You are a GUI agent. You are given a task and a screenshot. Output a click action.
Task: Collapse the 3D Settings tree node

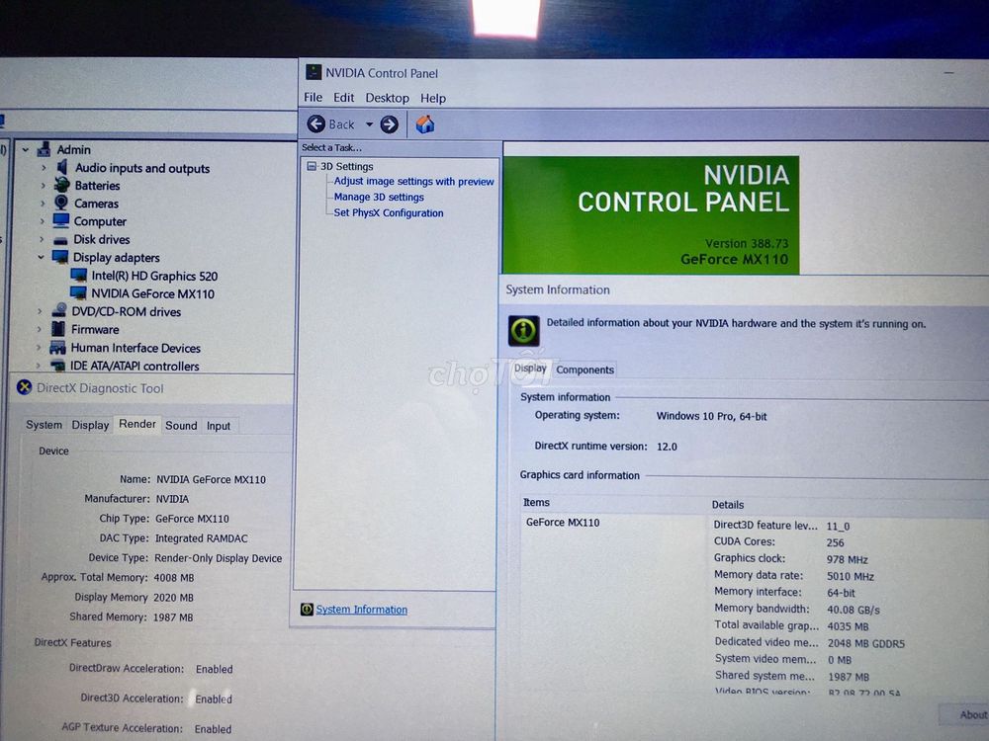311,166
